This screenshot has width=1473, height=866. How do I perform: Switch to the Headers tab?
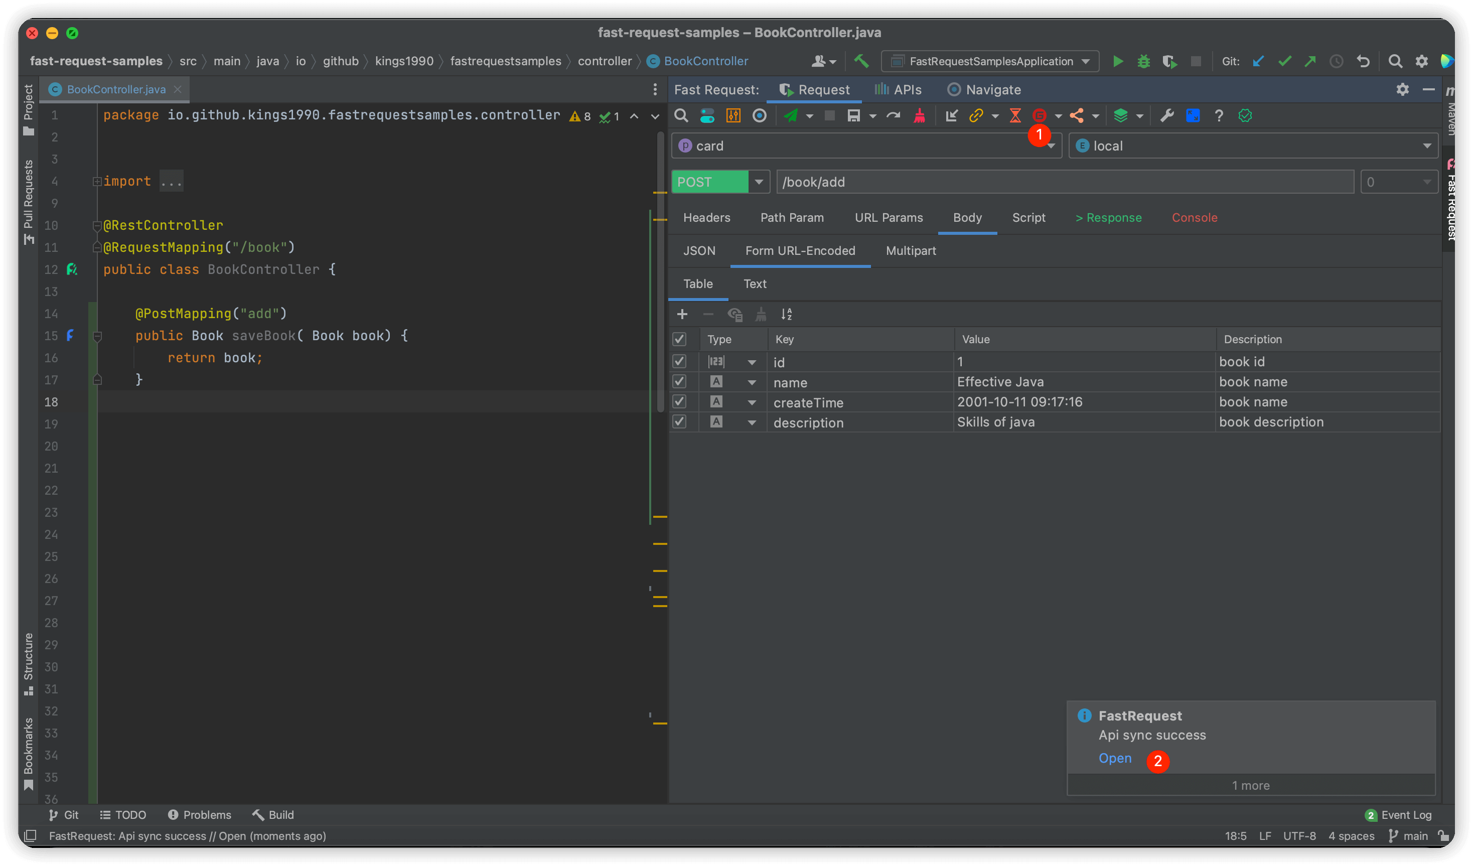706,218
